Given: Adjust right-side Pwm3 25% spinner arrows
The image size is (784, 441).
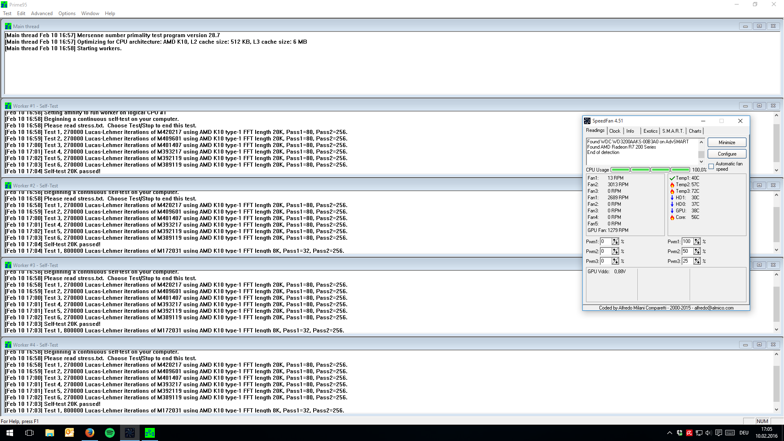Looking at the screenshot, I should click(x=697, y=261).
